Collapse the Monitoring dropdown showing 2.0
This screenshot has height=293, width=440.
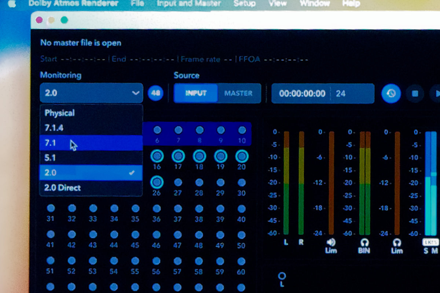click(x=91, y=93)
